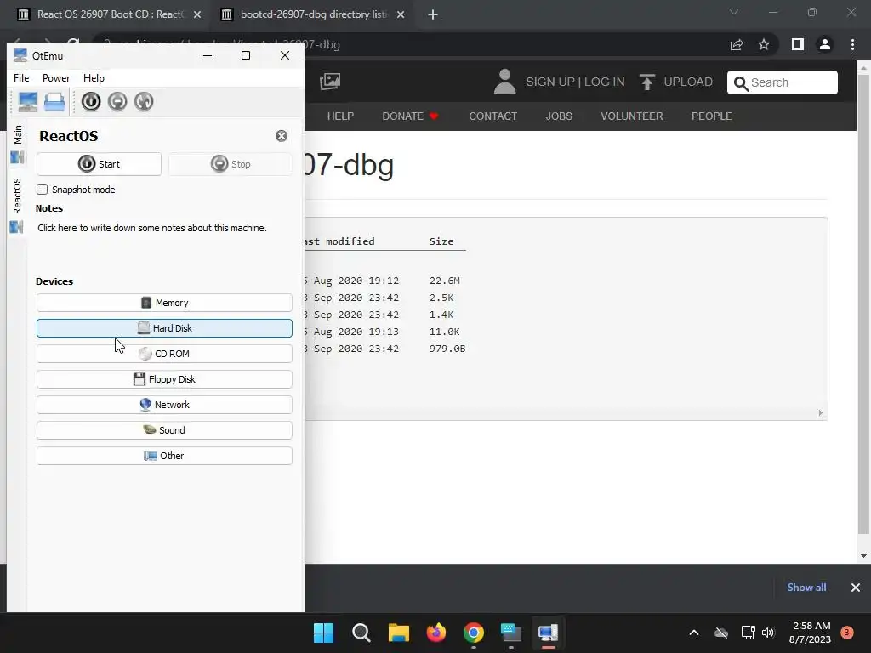Image resolution: width=871 pixels, height=653 pixels.
Task: Open the HELP link on Archive.org
Action: 340,116
